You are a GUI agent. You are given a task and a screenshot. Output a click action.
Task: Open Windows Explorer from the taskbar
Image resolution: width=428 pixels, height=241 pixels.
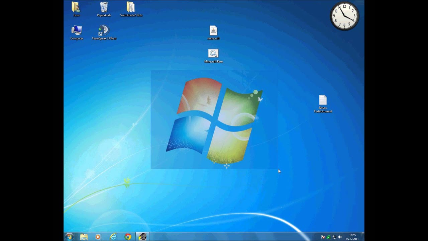pyautogui.click(x=84, y=237)
